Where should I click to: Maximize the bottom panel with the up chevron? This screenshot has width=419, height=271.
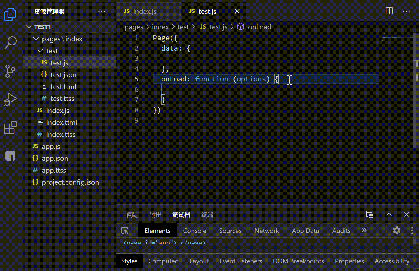pos(389,214)
